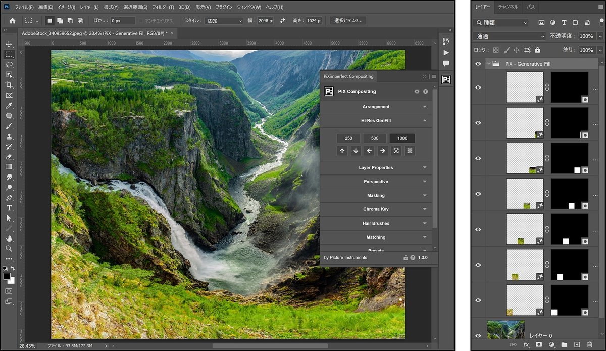Select the Lasso tool
This screenshot has width=606, height=351.
9,65
